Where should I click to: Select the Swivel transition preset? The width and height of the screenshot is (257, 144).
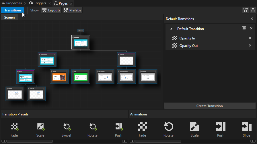66,127
